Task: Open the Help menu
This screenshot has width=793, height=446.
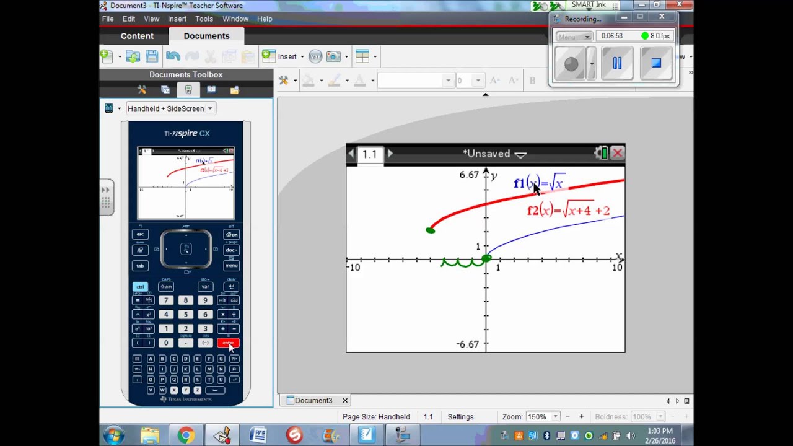Action: click(265, 19)
